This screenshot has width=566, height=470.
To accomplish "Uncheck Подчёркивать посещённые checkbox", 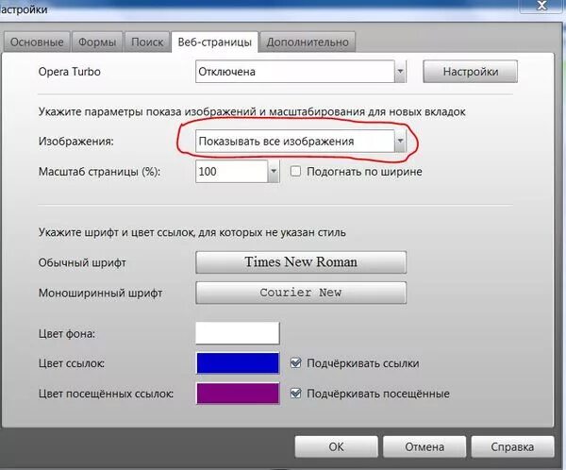I will (x=295, y=393).
